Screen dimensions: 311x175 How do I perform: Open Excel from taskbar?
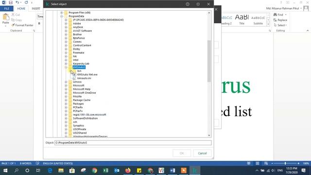tap(105, 171)
